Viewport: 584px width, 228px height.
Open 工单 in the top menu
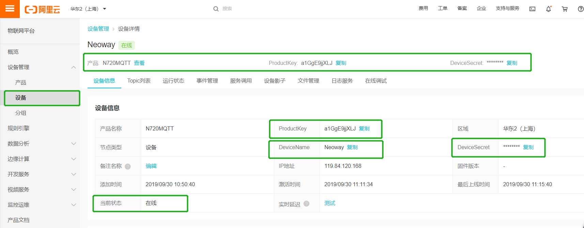pyautogui.click(x=443, y=8)
